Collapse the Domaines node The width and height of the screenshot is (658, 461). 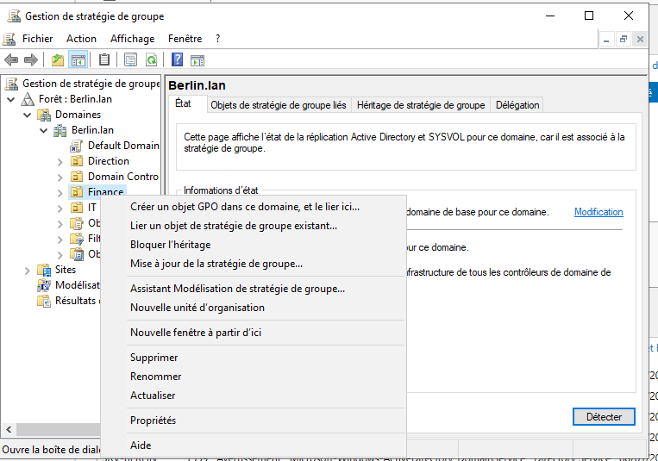point(28,115)
